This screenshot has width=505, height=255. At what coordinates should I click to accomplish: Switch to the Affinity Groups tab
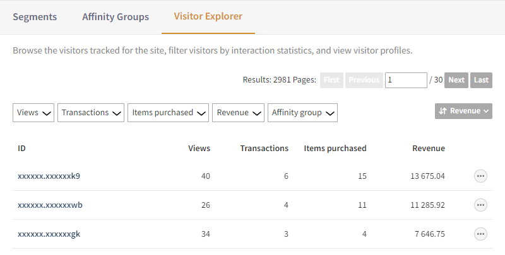(116, 17)
